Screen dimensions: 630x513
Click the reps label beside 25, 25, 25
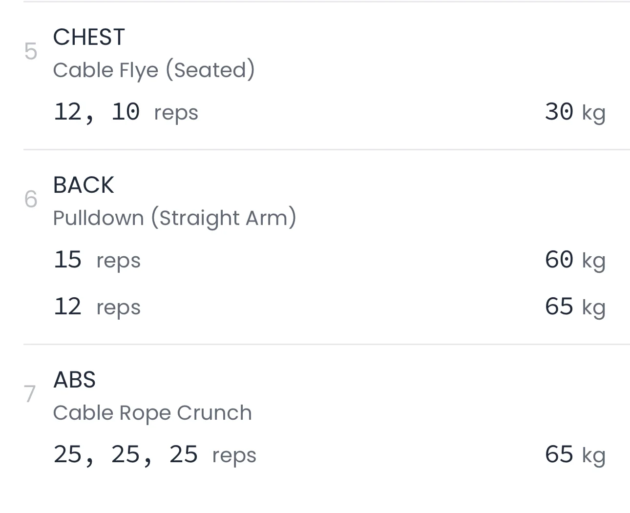coord(234,455)
